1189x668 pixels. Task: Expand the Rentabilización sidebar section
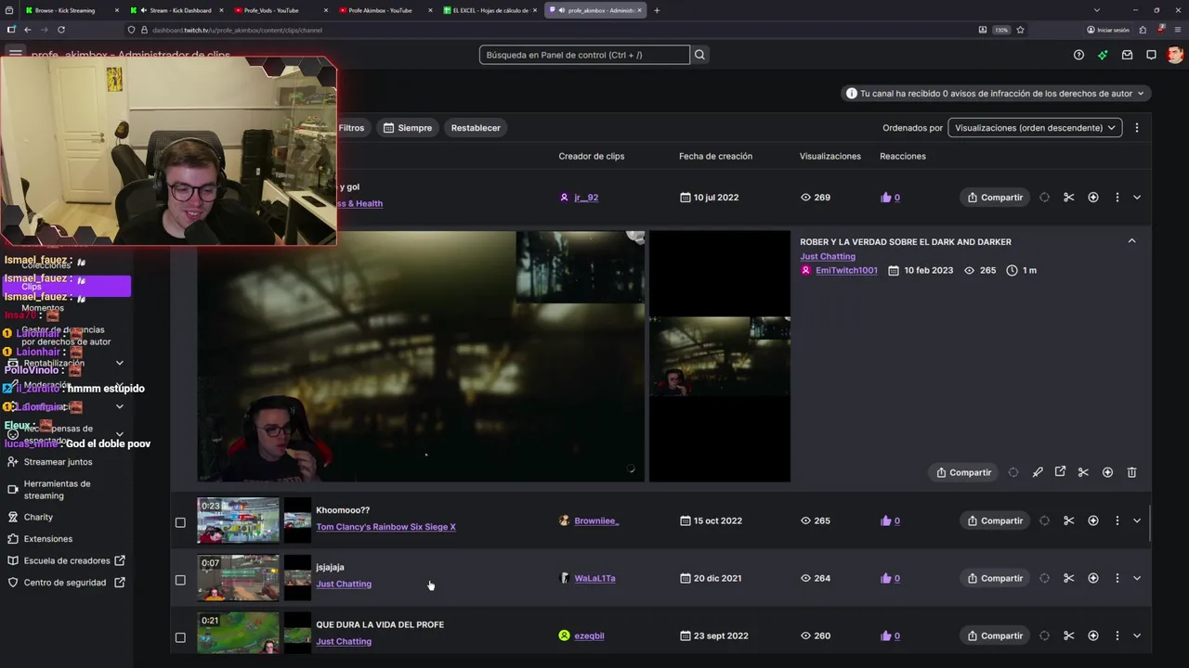click(x=119, y=363)
